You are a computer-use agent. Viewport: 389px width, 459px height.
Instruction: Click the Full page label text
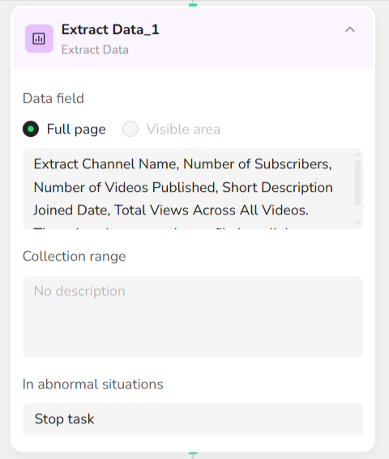(76, 129)
